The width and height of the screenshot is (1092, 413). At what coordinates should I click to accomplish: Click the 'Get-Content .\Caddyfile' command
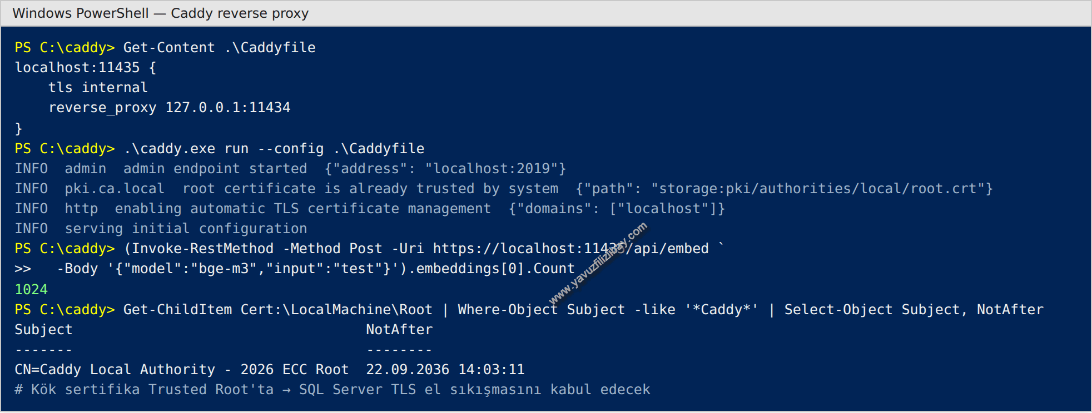tap(219, 48)
